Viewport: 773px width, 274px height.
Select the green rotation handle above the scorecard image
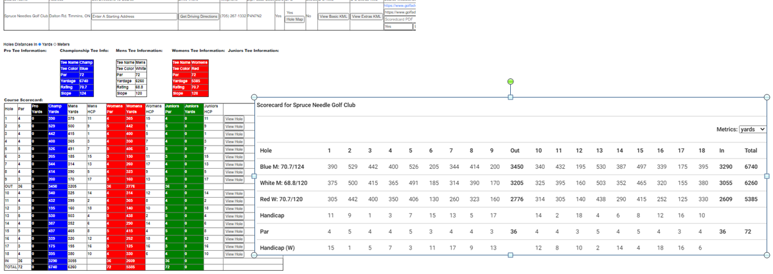click(x=511, y=81)
